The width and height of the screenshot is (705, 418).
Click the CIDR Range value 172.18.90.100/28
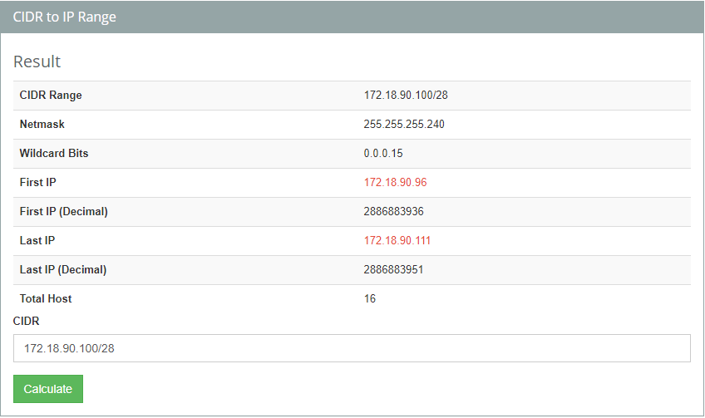click(x=406, y=95)
